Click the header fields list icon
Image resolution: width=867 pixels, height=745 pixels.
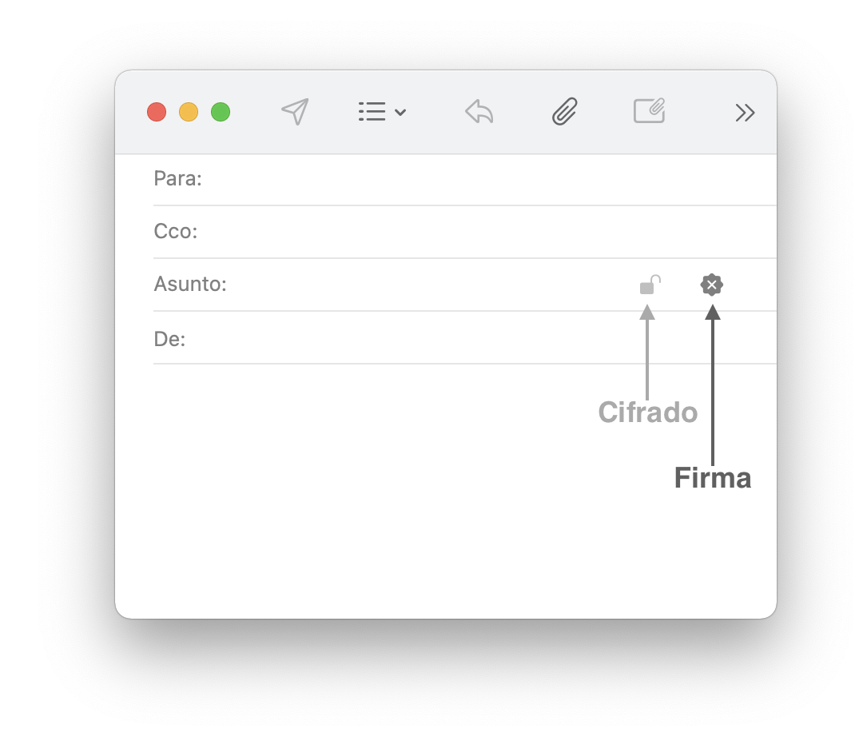[372, 112]
